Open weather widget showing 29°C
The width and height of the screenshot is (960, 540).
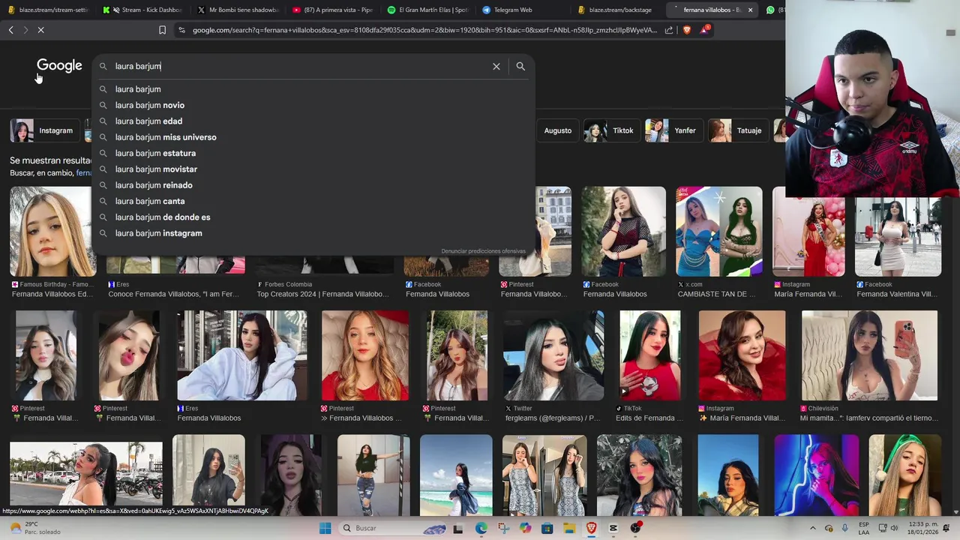[34, 528]
